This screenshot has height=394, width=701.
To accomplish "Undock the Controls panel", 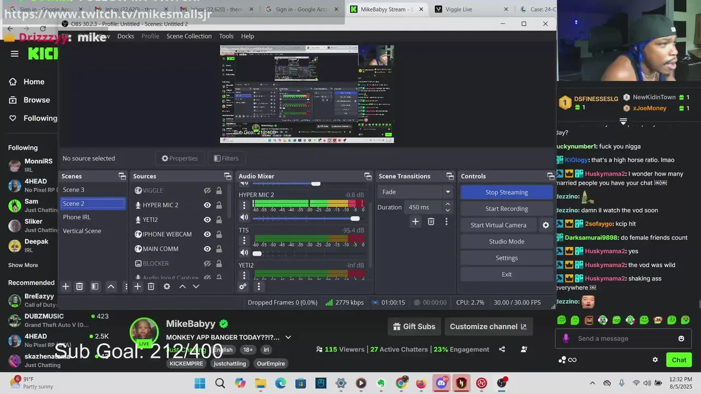I will tap(550, 176).
